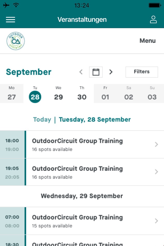The image size is (164, 246).
Task: Open the calendar date picker icon
Action: 96,72
